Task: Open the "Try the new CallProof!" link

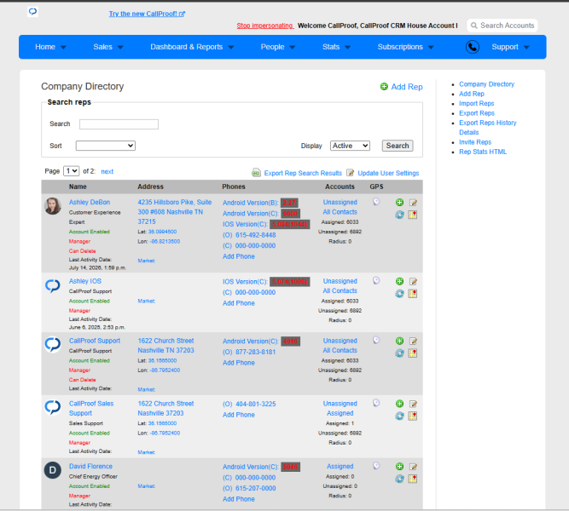Action: coord(147,14)
